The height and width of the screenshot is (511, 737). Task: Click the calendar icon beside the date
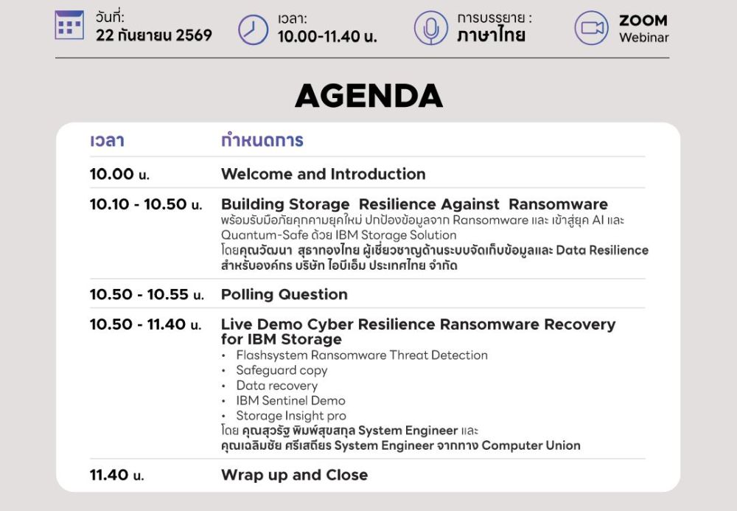click(x=69, y=25)
